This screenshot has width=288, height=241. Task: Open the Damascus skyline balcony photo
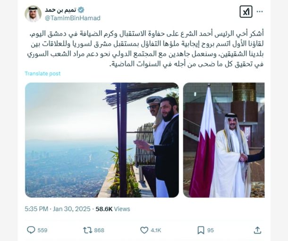tap(102, 140)
